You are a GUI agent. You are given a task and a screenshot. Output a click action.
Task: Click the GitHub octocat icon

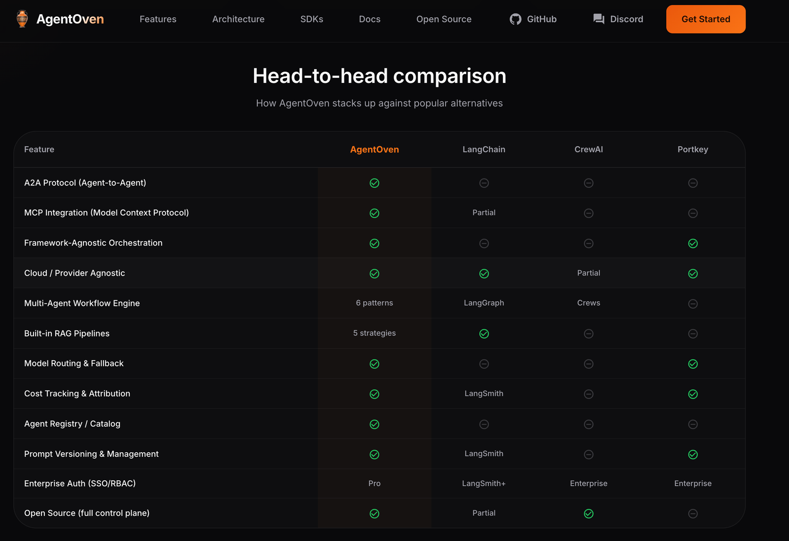pos(515,19)
